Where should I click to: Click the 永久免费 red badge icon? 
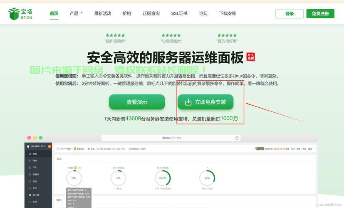[250, 57]
